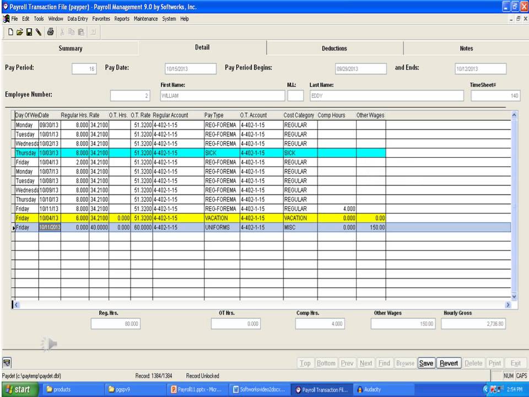
Task: Click the Browse button
Action: (405, 363)
